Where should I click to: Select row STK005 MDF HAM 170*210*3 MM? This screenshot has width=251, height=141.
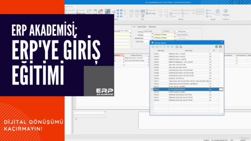tap(186, 65)
